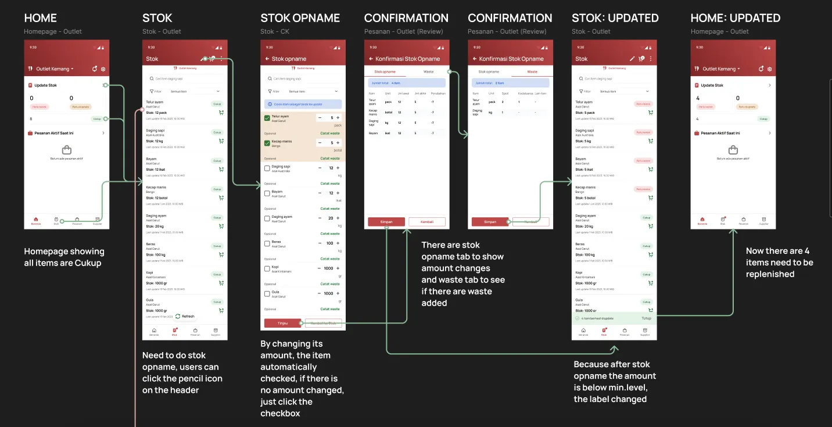Click Simpan on the first Confirmation screen
Viewport: 832px width, 427px height.
point(386,222)
